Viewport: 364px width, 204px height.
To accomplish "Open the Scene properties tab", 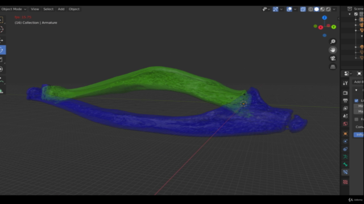I will 345,116.
